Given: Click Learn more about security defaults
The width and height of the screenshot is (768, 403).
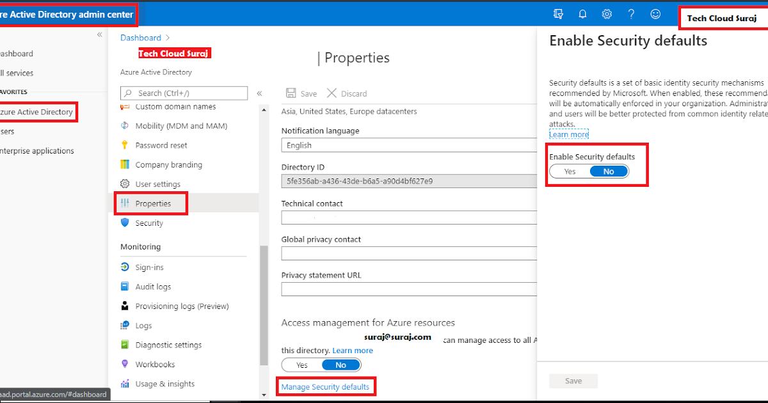Looking at the screenshot, I should click(x=568, y=134).
